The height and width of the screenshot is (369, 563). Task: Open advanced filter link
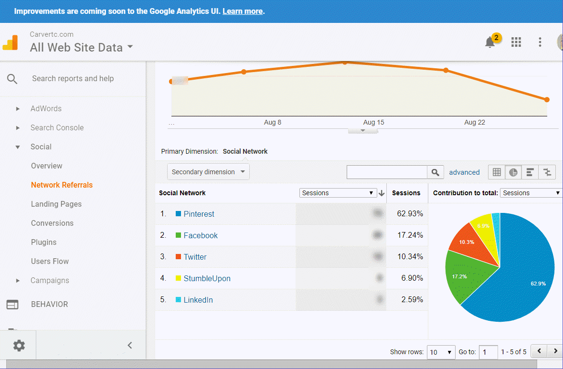[464, 172]
